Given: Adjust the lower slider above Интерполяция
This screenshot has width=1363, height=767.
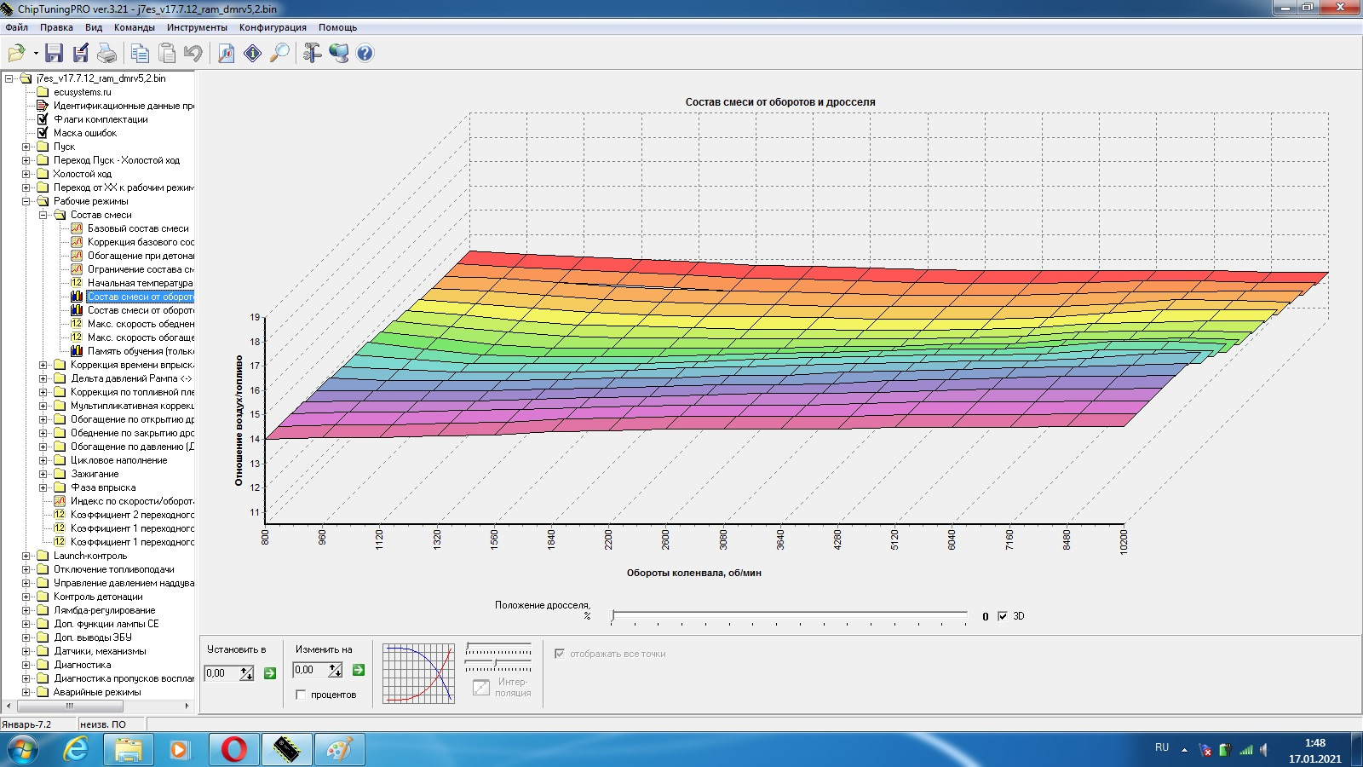Looking at the screenshot, I should pos(498,664).
